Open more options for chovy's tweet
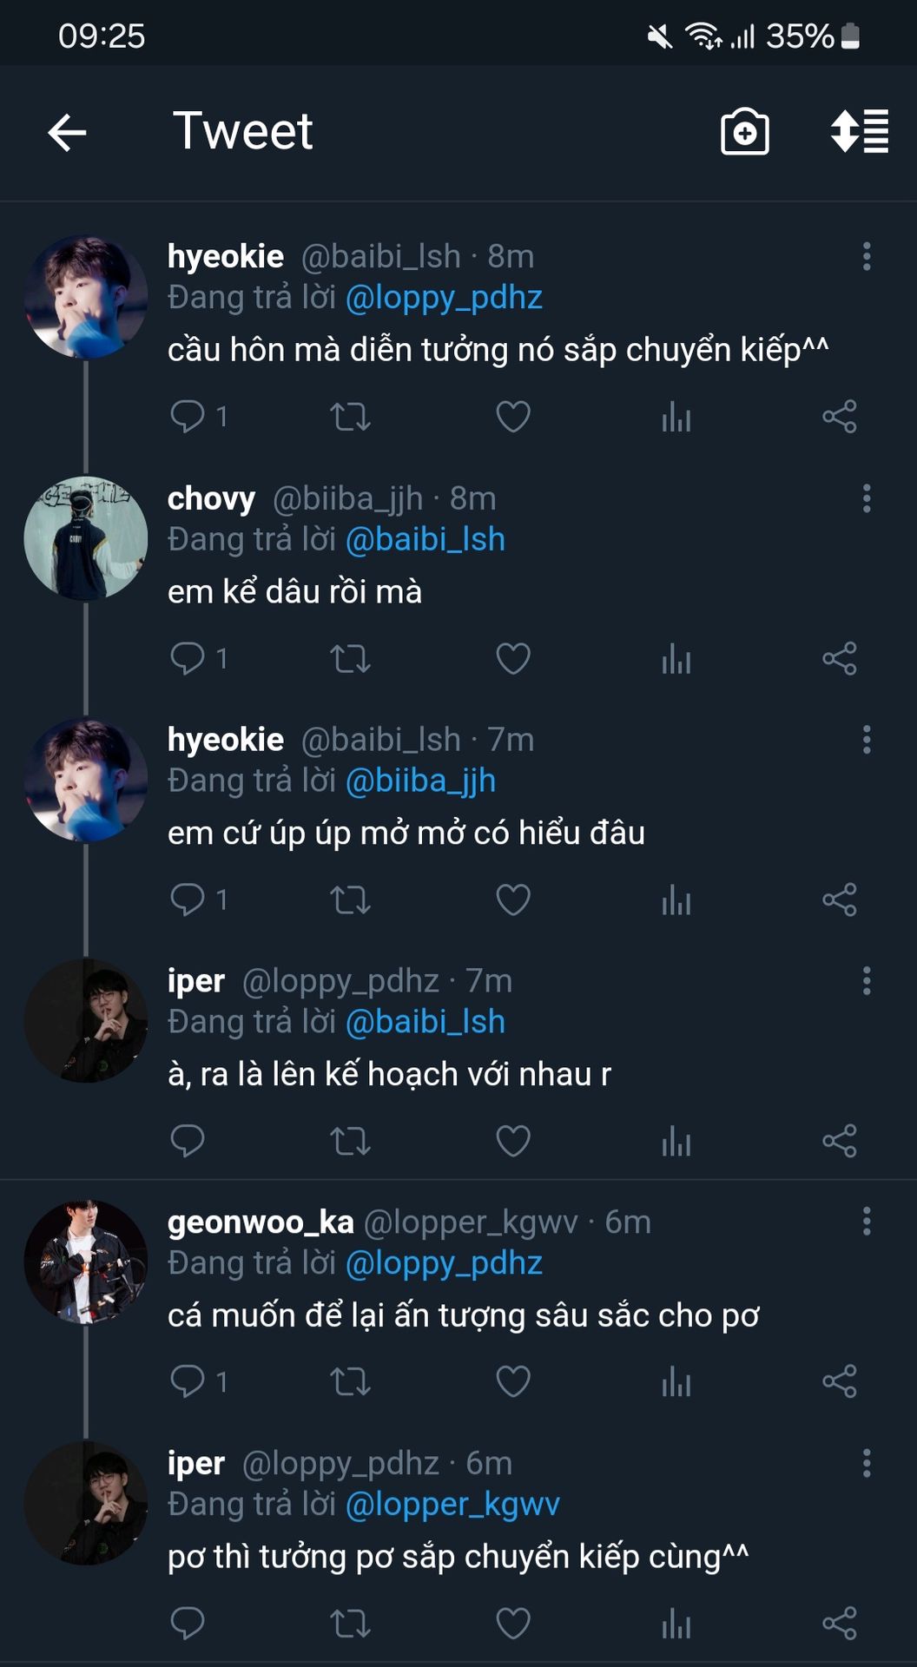The height and width of the screenshot is (1667, 917). (866, 498)
